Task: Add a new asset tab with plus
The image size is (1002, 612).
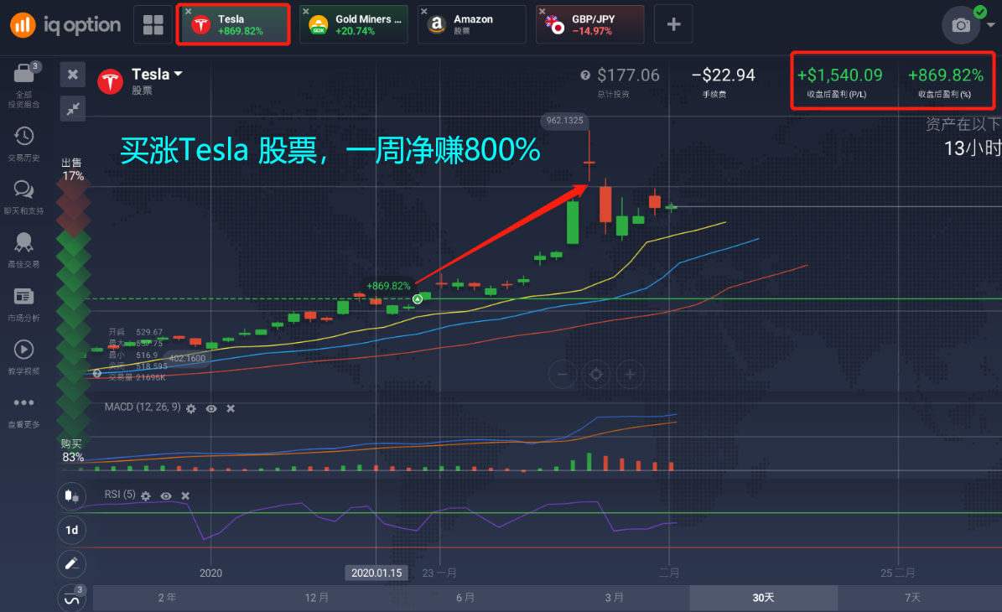Action: [x=673, y=24]
